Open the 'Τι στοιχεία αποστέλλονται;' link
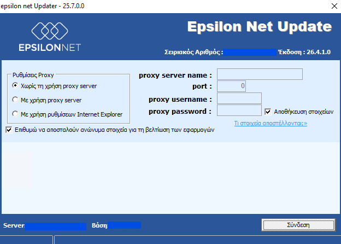The width and height of the screenshot is (341, 244). [271, 124]
